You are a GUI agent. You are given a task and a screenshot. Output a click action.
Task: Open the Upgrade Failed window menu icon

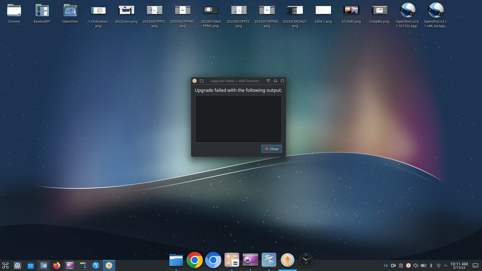tap(194, 81)
